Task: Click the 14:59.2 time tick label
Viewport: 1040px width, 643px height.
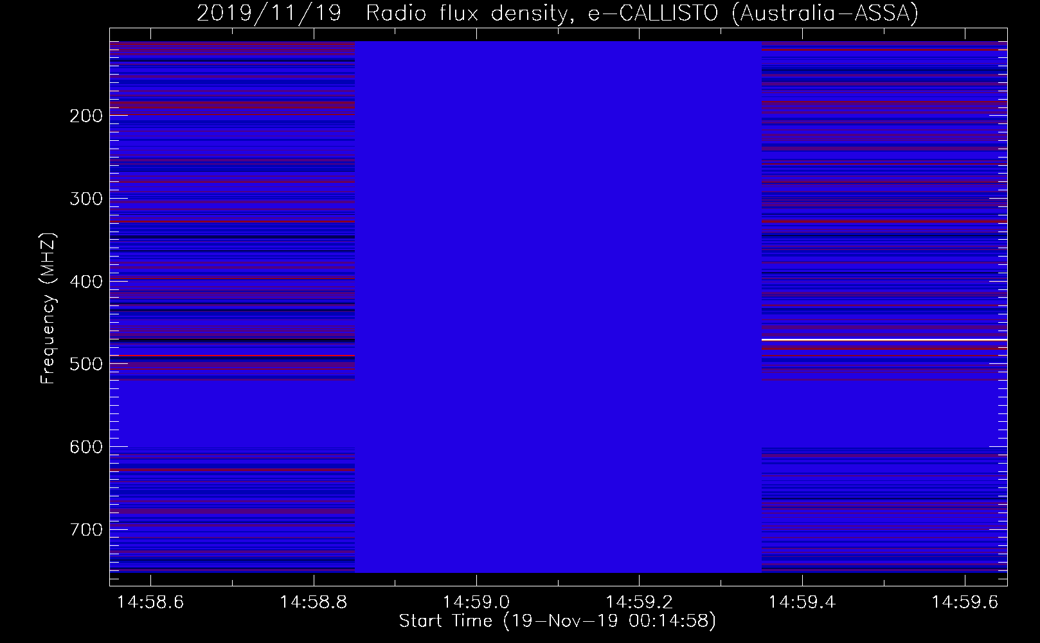Action: coord(639,602)
